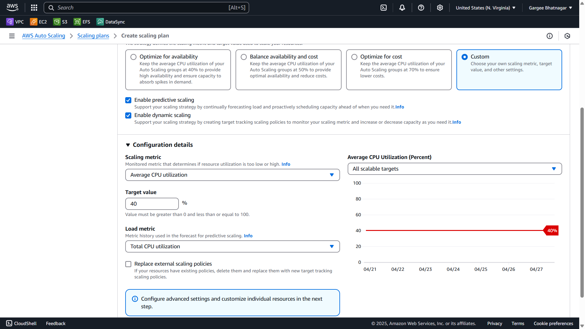585x329 pixels.
Task: Open Cookie preferences
Action: [x=553, y=324]
